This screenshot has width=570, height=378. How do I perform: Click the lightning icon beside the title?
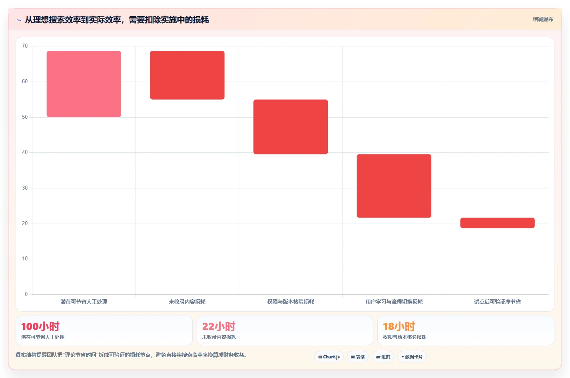point(19,20)
